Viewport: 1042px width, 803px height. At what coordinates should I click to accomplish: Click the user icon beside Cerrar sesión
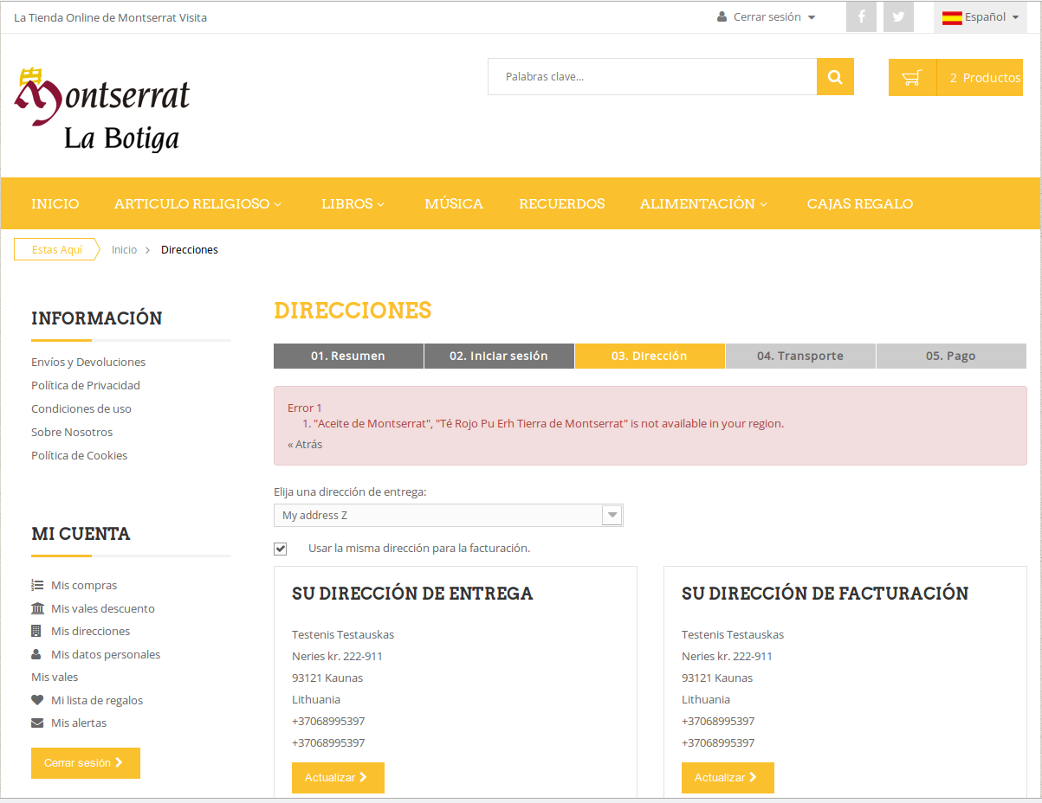(x=722, y=17)
